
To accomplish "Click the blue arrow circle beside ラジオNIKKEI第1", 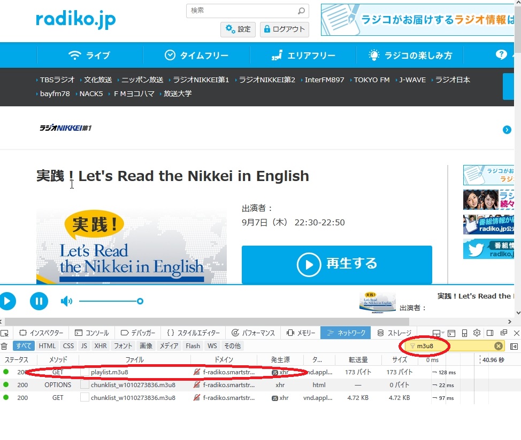I will [507, 130].
